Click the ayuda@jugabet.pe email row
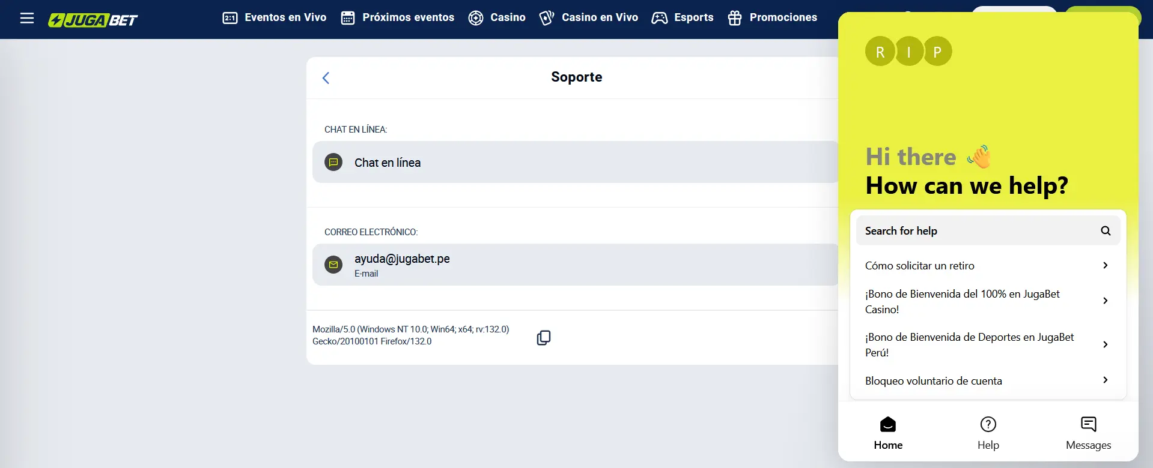 click(x=576, y=265)
